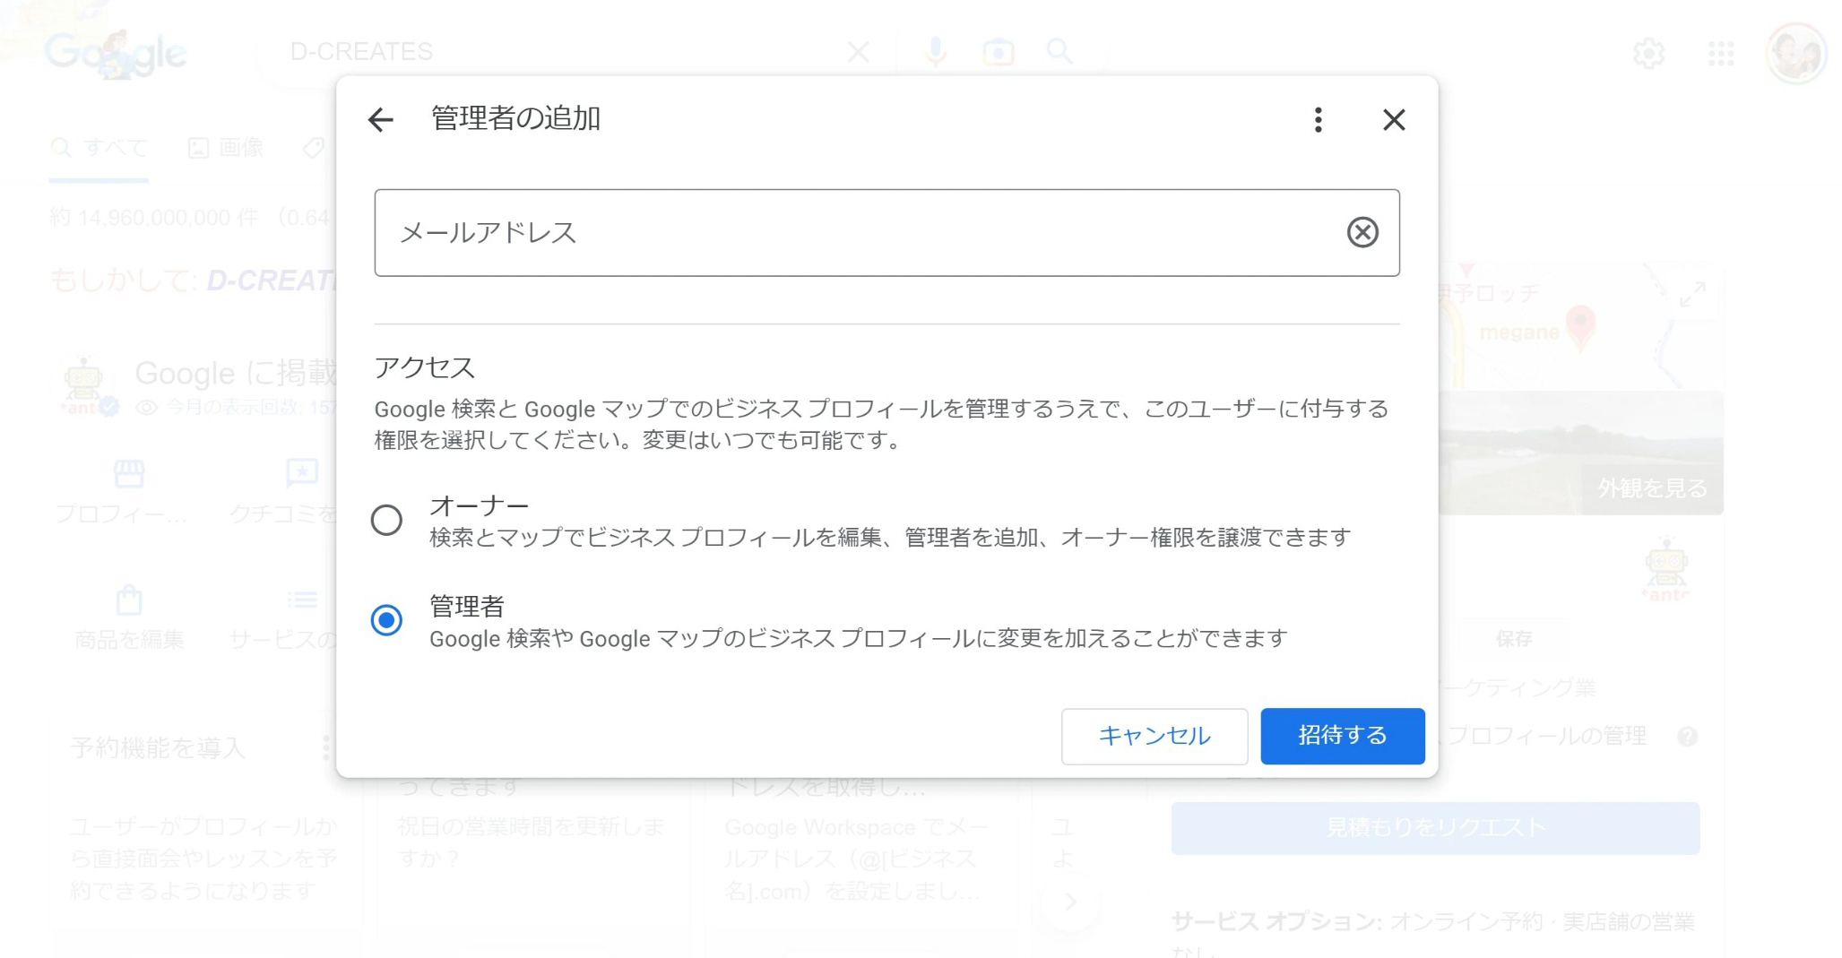Click the メールアドレス input field
Image resolution: width=1842 pixels, height=958 pixels.
[886, 232]
